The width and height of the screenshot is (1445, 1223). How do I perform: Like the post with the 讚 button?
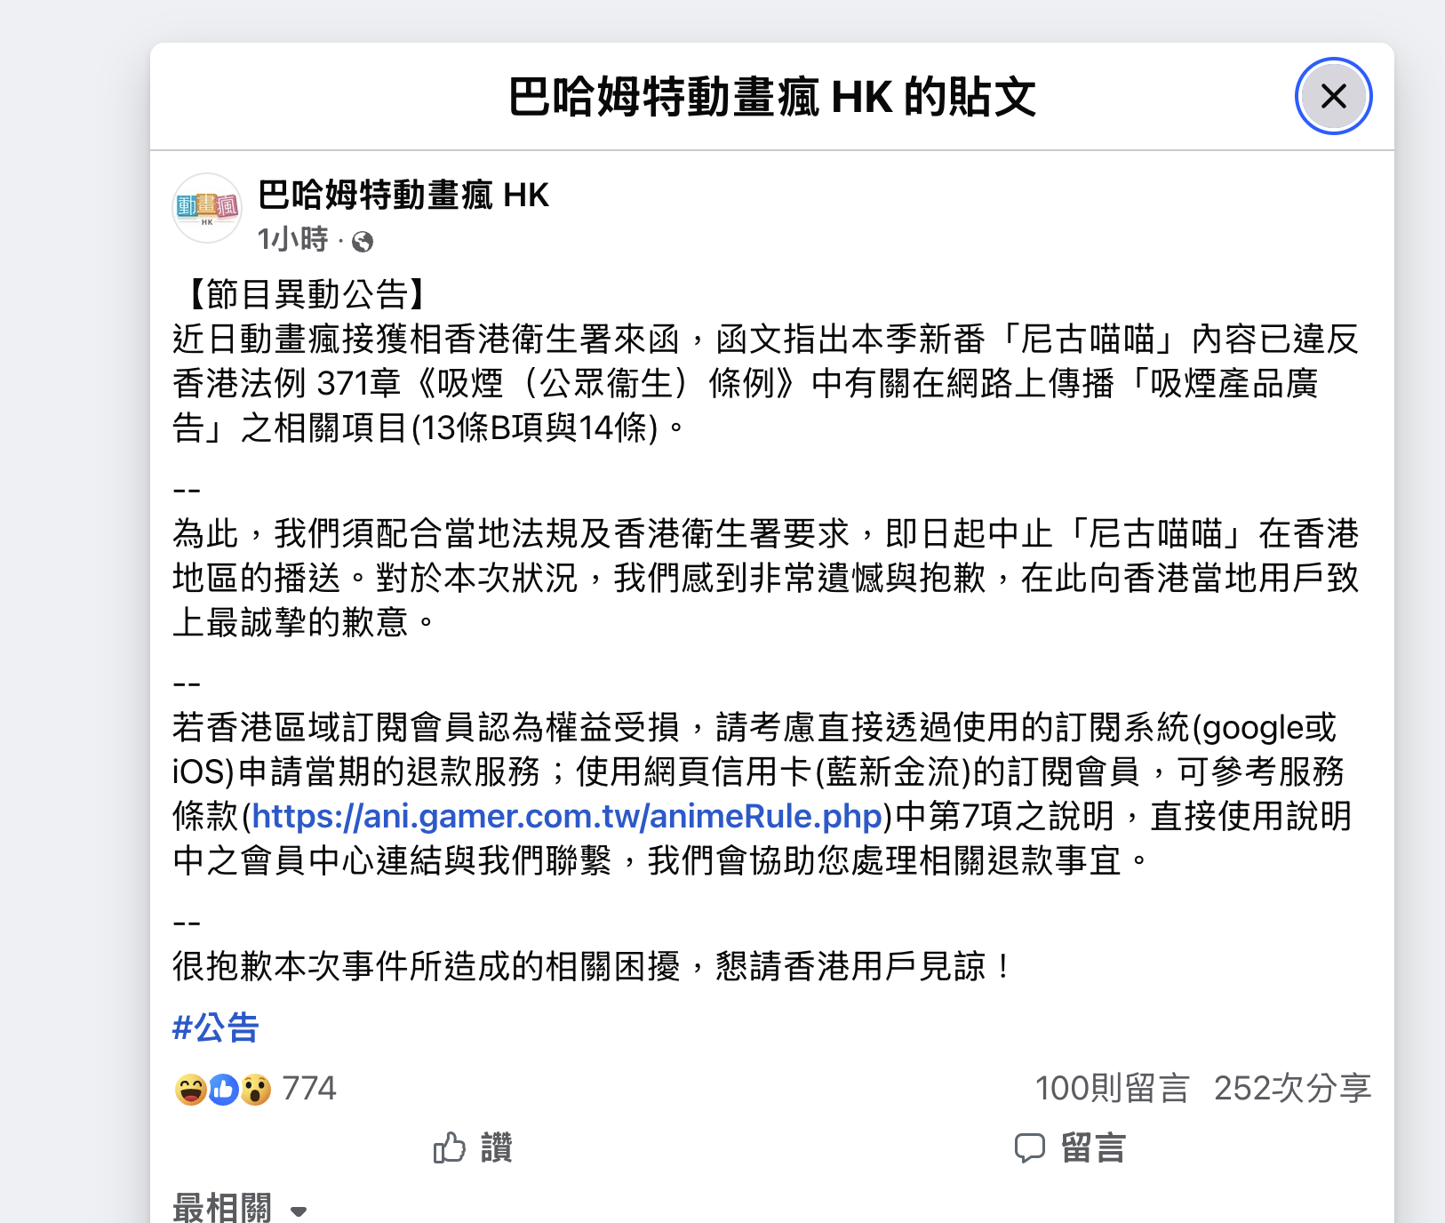coord(473,1147)
